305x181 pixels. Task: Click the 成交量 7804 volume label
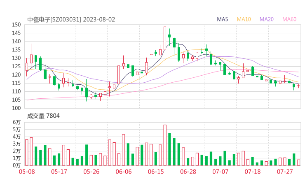[43, 116]
